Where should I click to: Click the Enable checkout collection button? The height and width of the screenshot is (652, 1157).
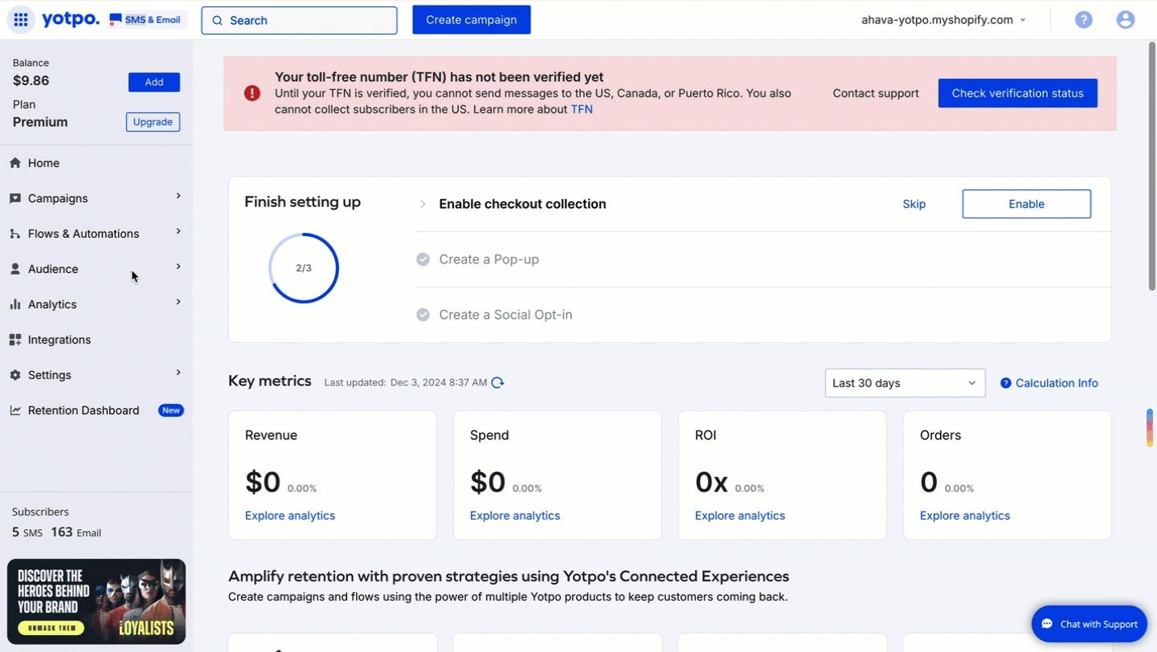point(1027,204)
